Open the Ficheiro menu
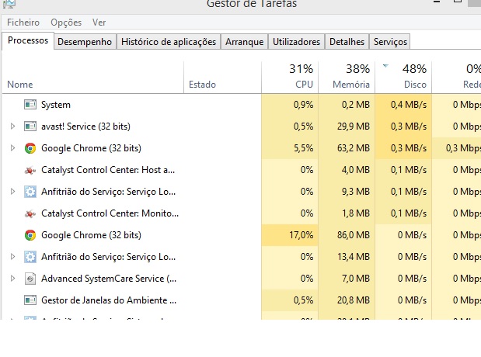Viewport: 481px width, 357px height. coord(23,23)
